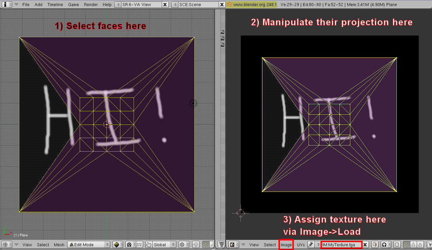
Task: Delete the SCE:Scene with X button
Action: point(221,5)
